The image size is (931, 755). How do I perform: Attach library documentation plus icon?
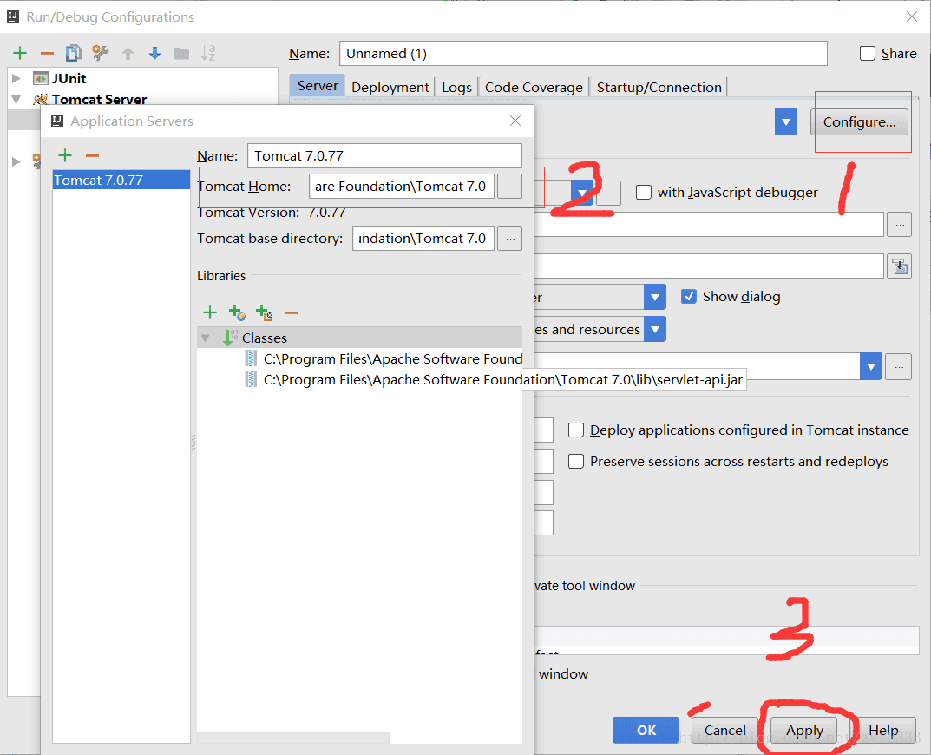pos(265,312)
